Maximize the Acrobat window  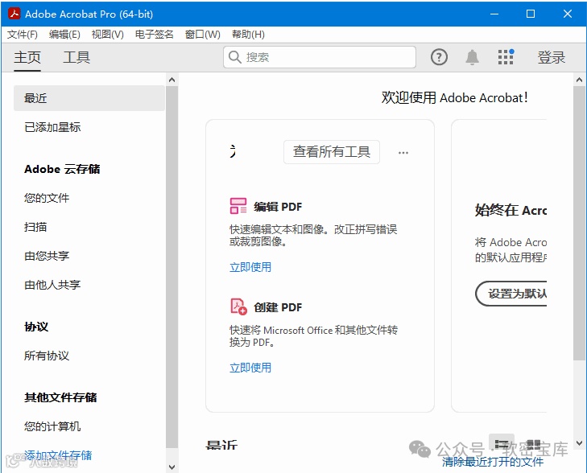coord(531,14)
